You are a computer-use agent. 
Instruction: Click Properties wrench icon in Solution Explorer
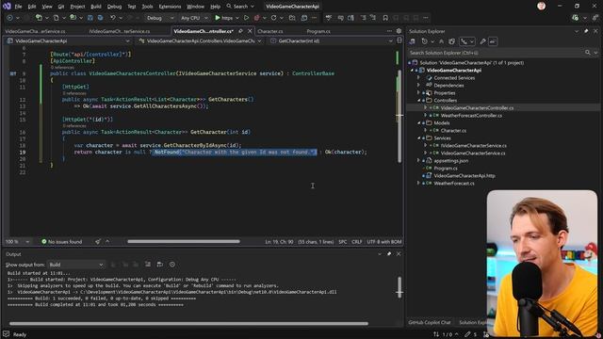point(482,41)
